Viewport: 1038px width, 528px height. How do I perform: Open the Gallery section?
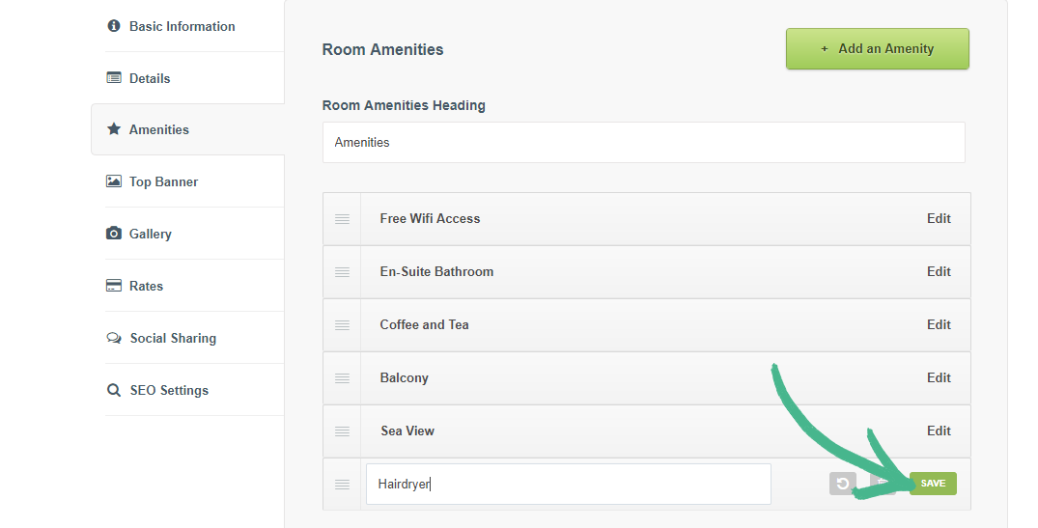[x=150, y=234]
